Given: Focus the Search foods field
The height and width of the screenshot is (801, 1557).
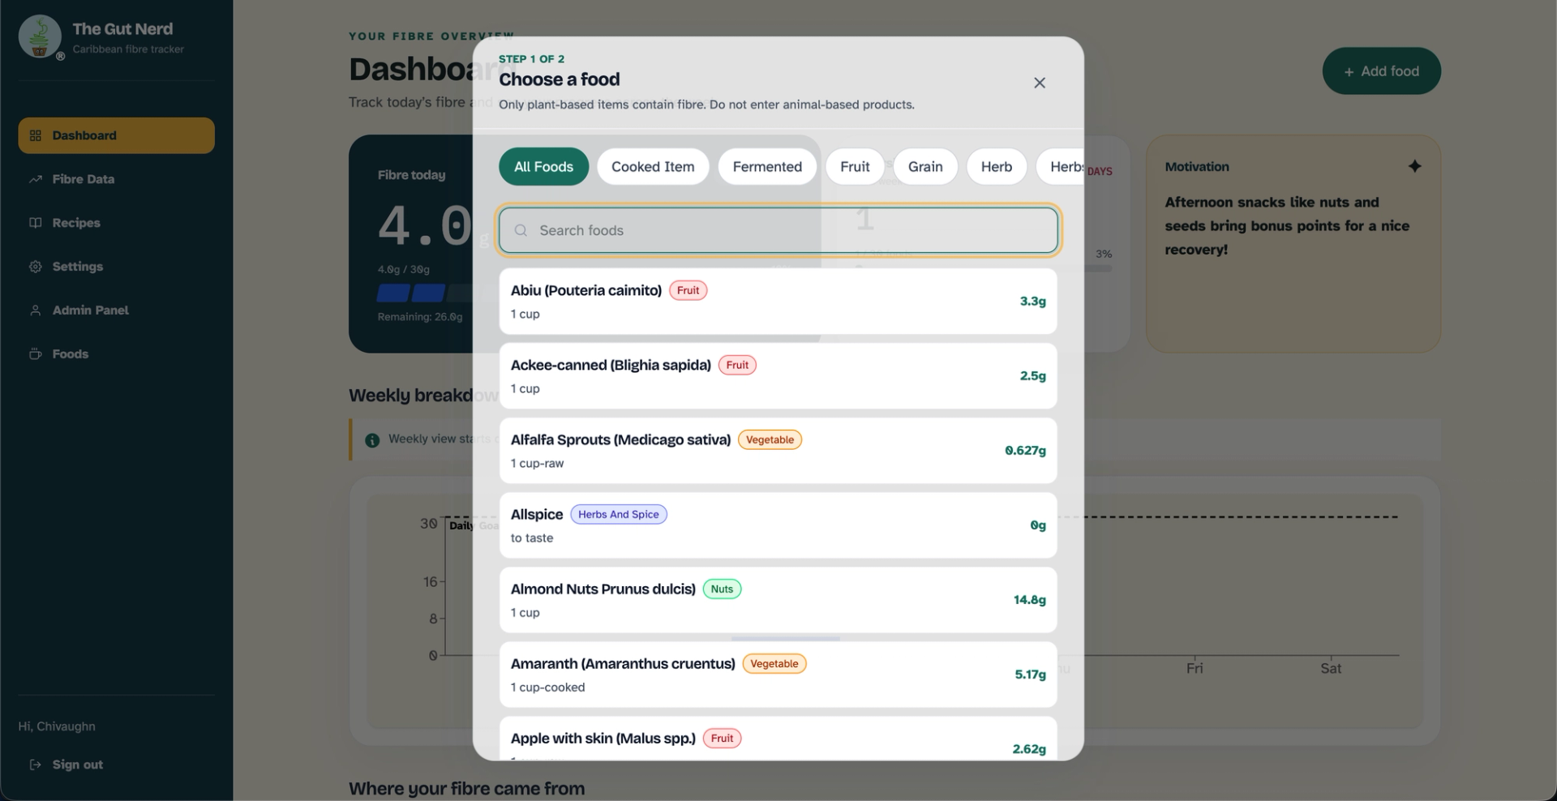Looking at the screenshot, I should coord(778,230).
